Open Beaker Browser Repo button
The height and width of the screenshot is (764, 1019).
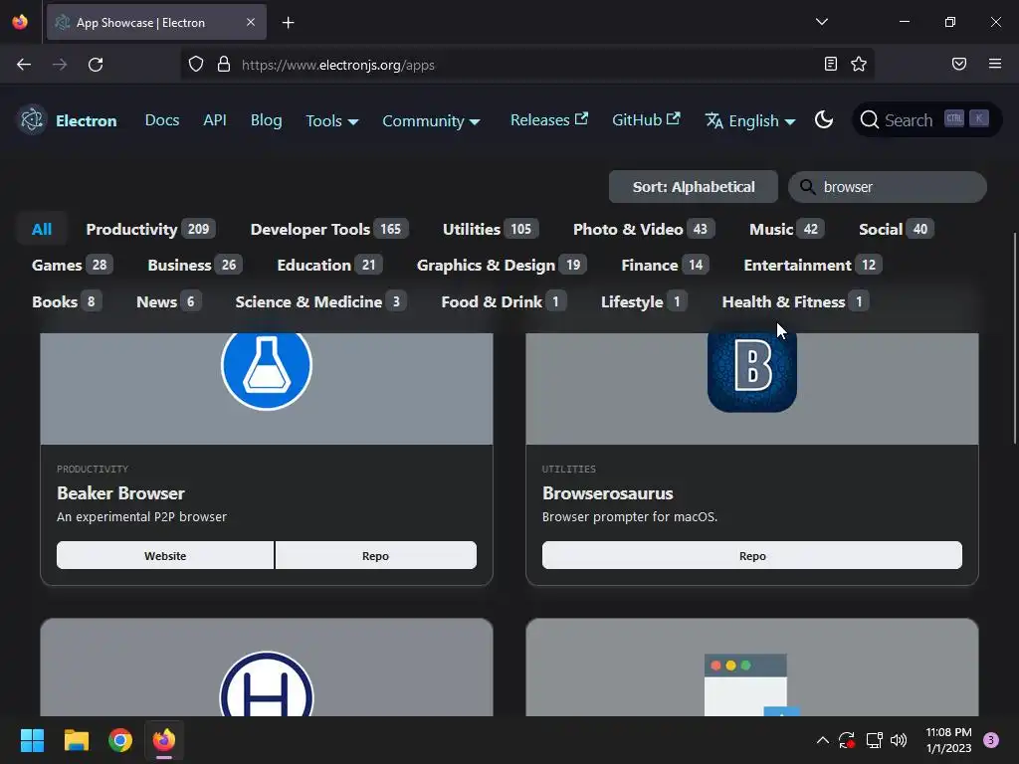pyautogui.click(x=375, y=555)
